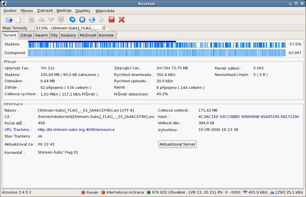The height and width of the screenshot is (197, 306).
Task: Click the new torrent document icon
Action: 18,20
